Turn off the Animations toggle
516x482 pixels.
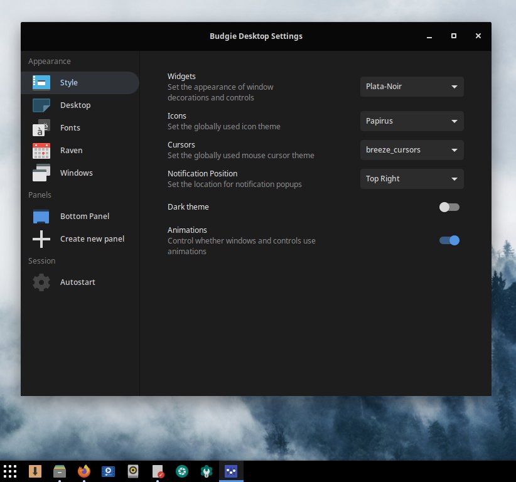pyautogui.click(x=449, y=240)
